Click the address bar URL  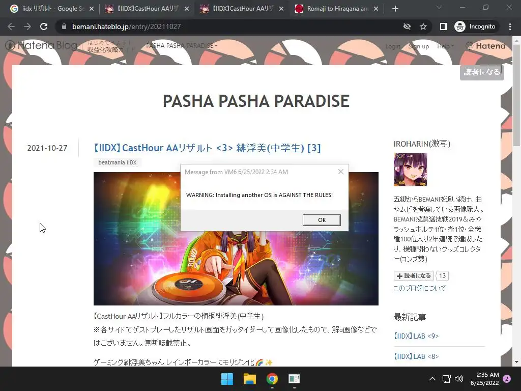click(x=127, y=26)
